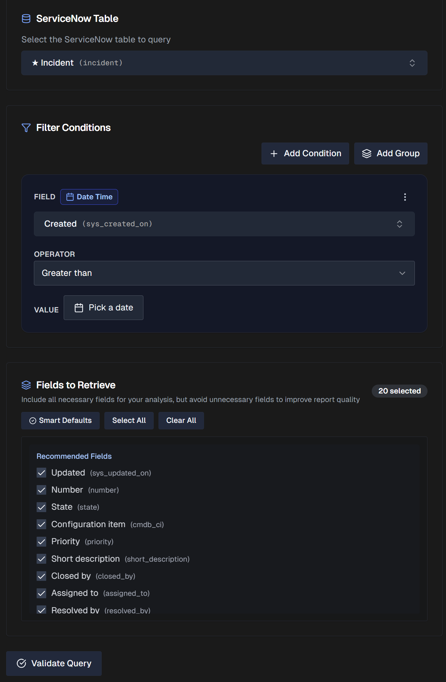446x682 pixels.
Task: Uncheck the Priority field checkbox
Action: tap(41, 541)
